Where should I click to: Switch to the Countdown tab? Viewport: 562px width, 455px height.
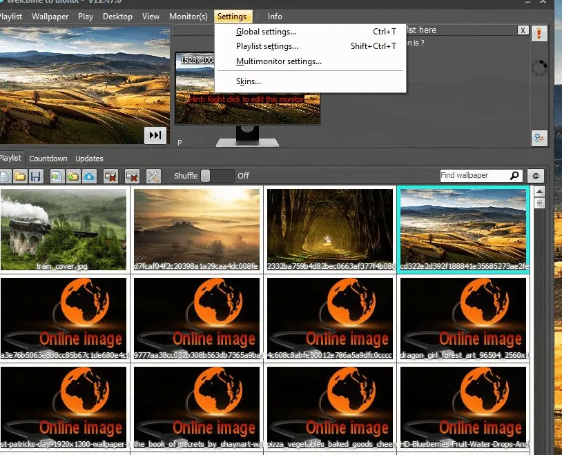48,159
